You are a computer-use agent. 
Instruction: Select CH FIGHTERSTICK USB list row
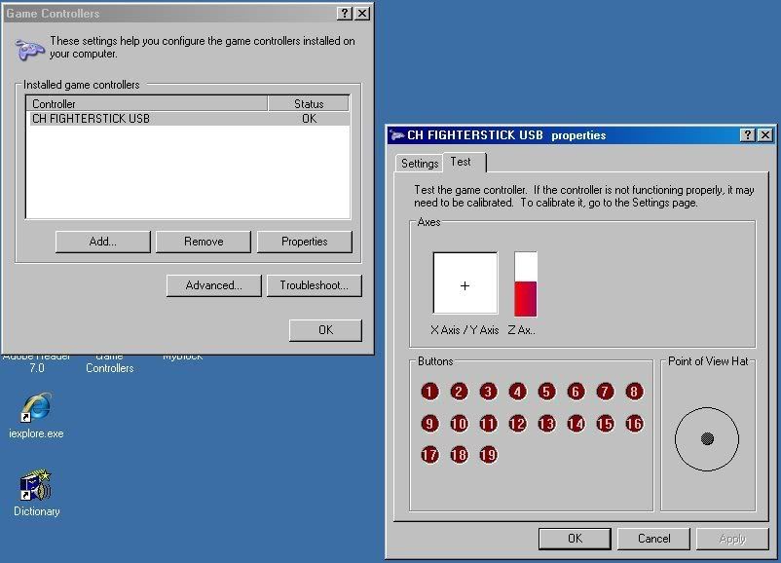[x=188, y=119]
